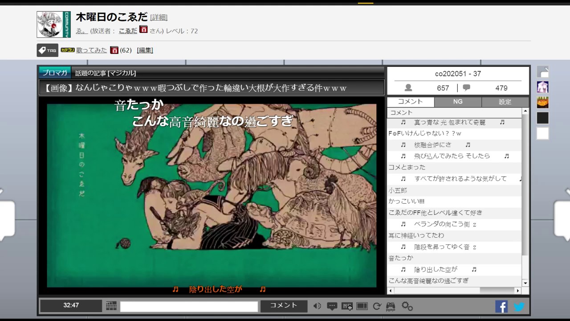Open broadcaster こゑだ profile link
The width and height of the screenshot is (570, 321).
pyautogui.click(x=128, y=31)
